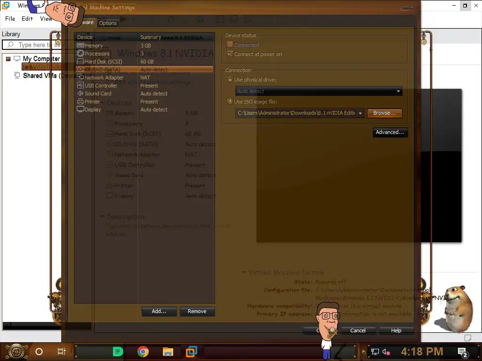This screenshot has height=361, width=482.
Task: Click the Cancel button
Action: [x=358, y=330]
